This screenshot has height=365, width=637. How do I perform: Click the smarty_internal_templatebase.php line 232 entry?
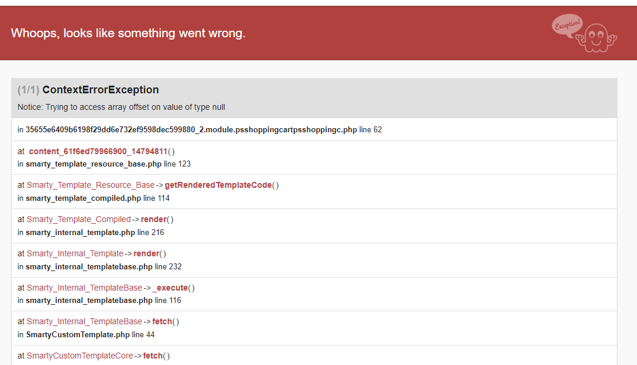[99, 266]
